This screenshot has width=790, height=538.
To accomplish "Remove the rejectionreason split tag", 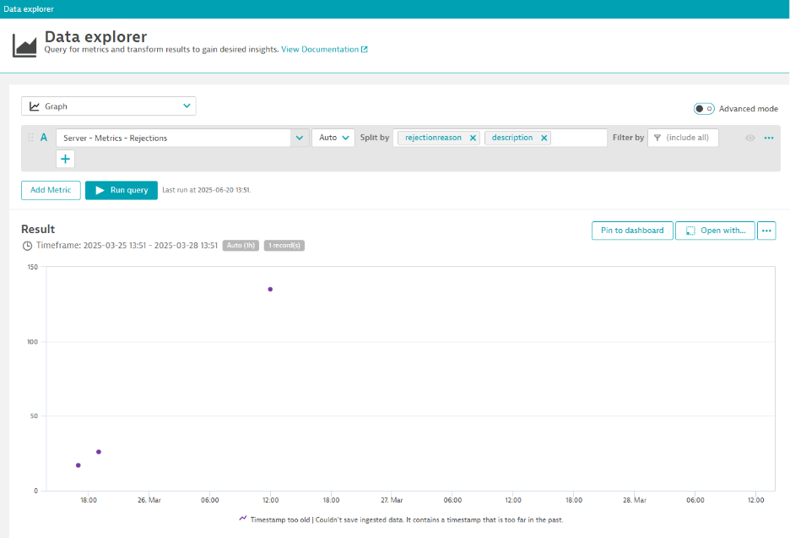I will pos(473,138).
